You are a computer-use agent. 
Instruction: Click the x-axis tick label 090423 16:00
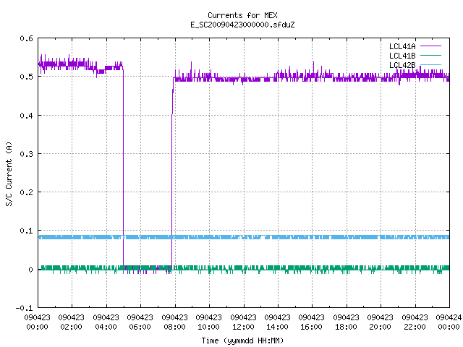coord(311,322)
